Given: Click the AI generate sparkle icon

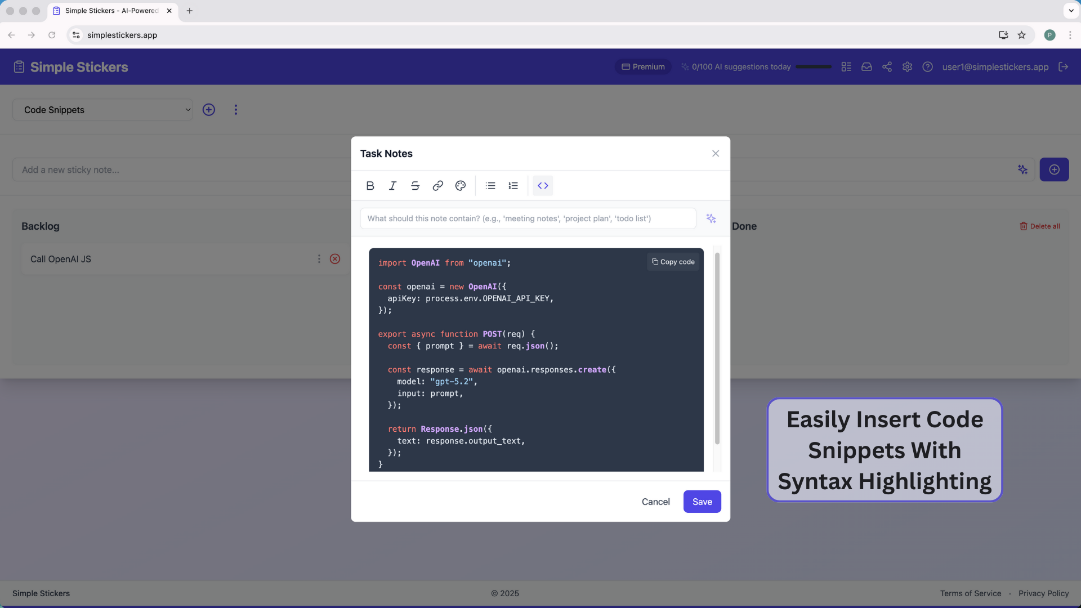Looking at the screenshot, I should [711, 218].
